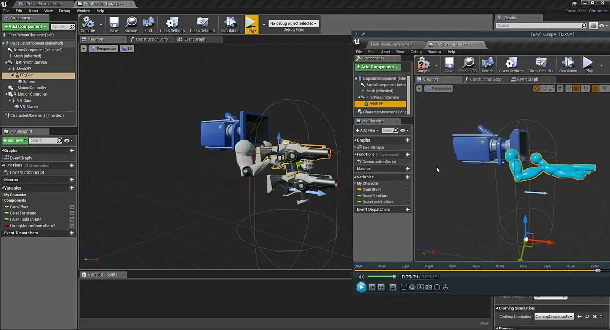
Task: Click the Lit view mode button
Action: coord(127,49)
